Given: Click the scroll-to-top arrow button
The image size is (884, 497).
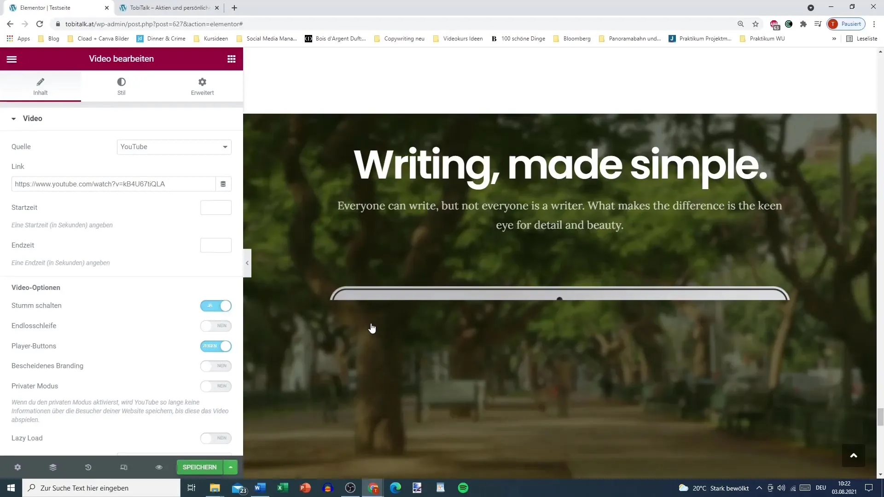Looking at the screenshot, I should 854,456.
